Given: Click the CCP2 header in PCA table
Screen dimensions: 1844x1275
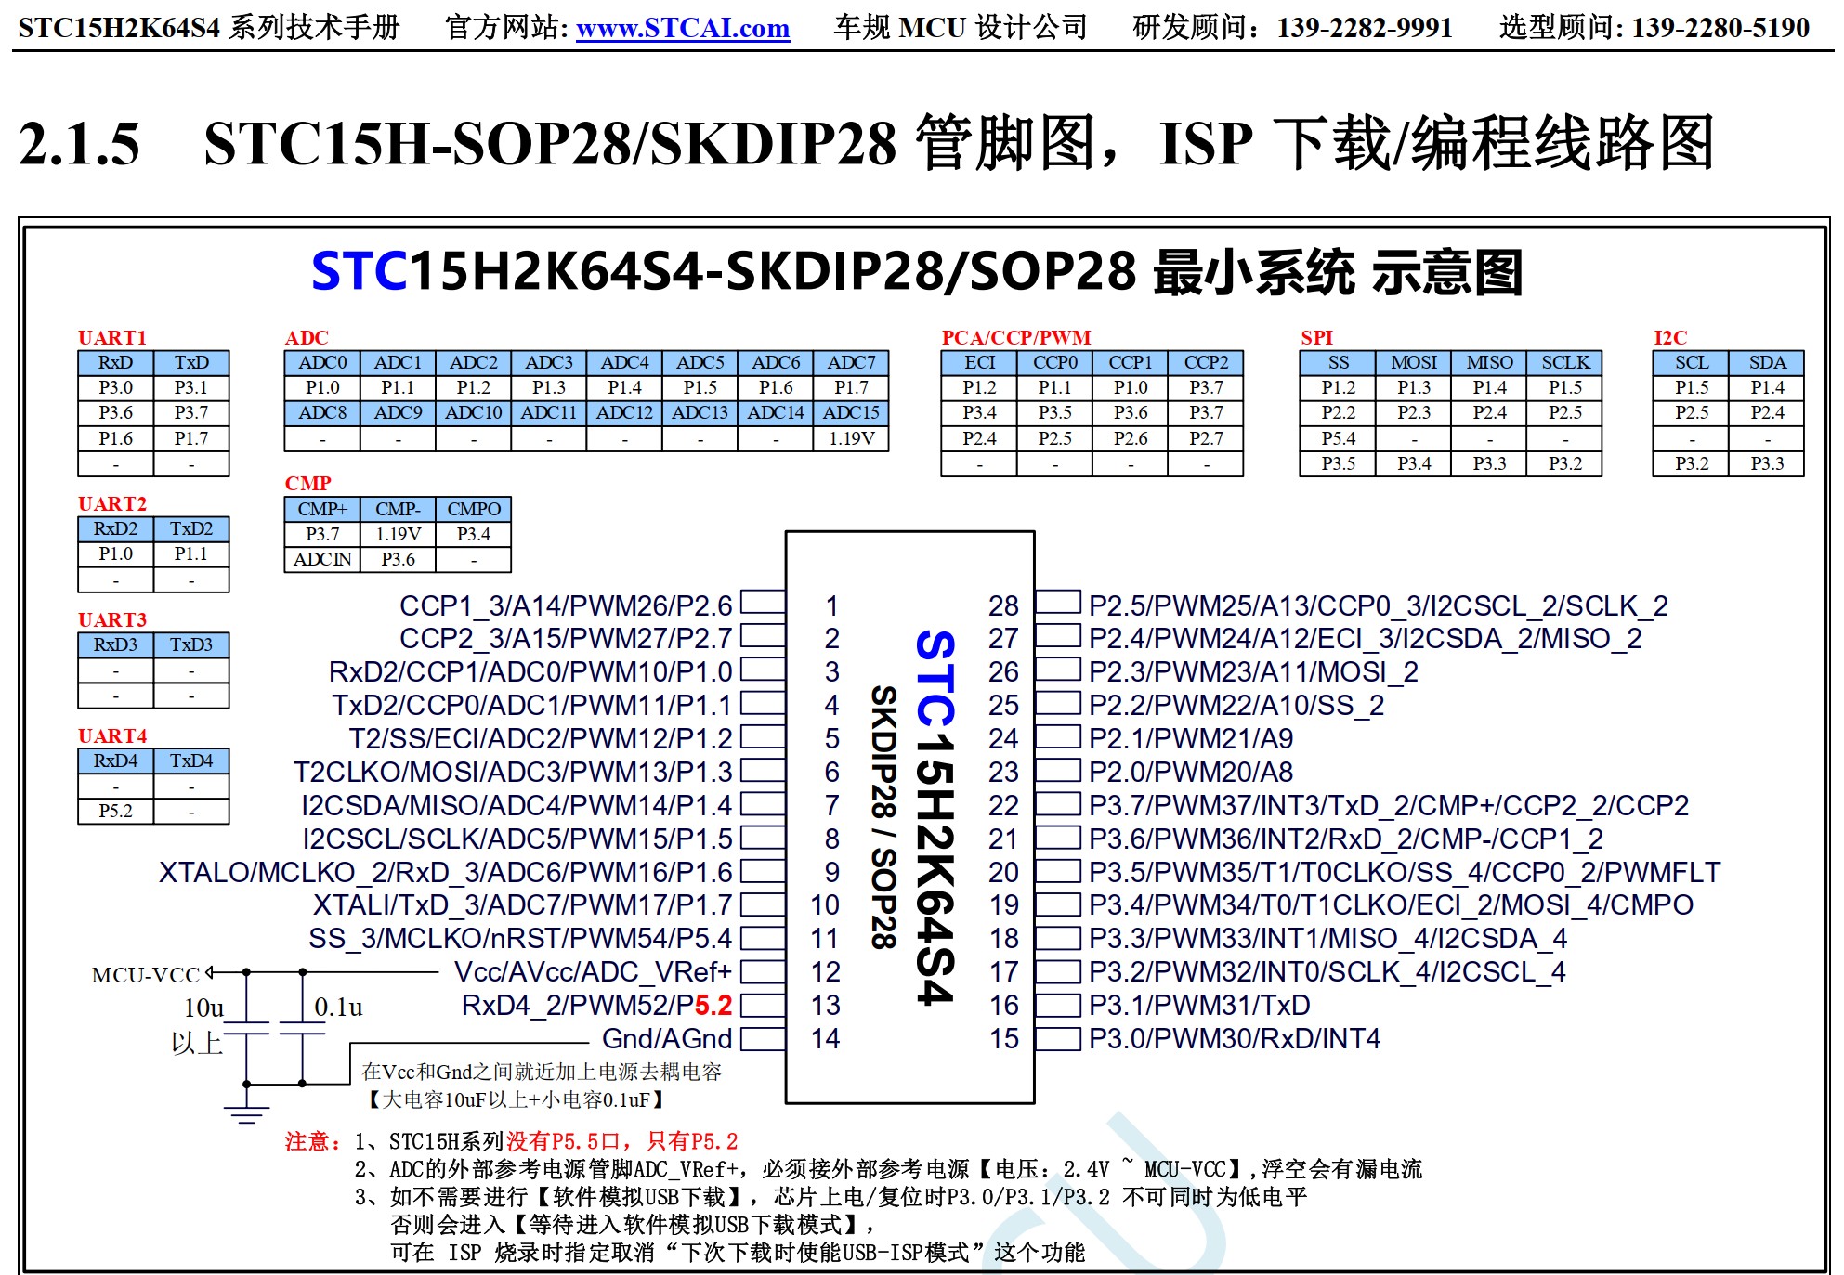Looking at the screenshot, I should tap(1205, 362).
